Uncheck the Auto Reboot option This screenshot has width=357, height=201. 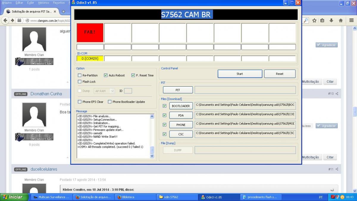click(106, 75)
